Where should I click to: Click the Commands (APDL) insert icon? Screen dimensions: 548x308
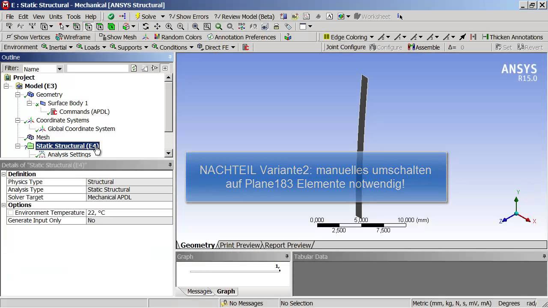[x=246, y=47]
